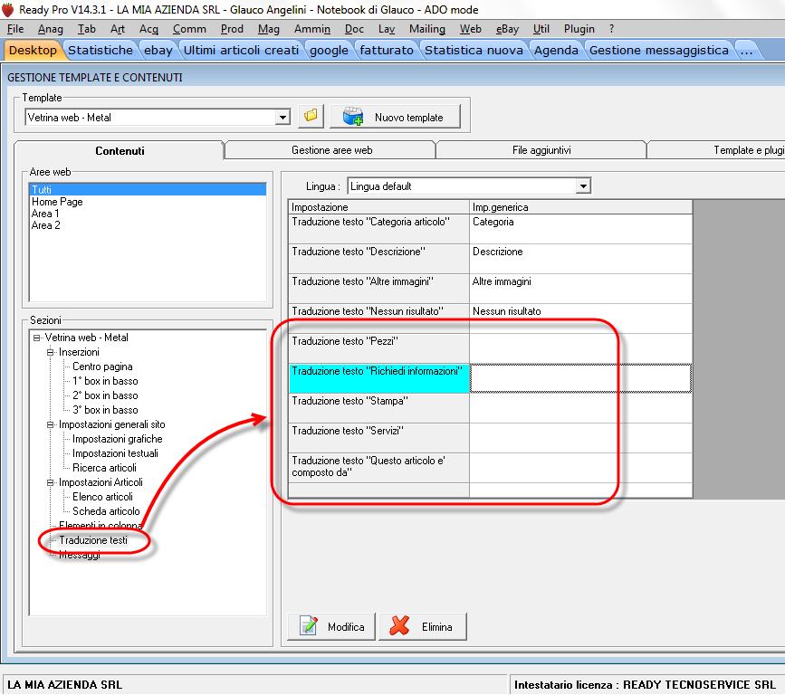Image resolution: width=785 pixels, height=695 pixels.
Task: Open the question mark help menu
Action: click(x=611, y=29)
